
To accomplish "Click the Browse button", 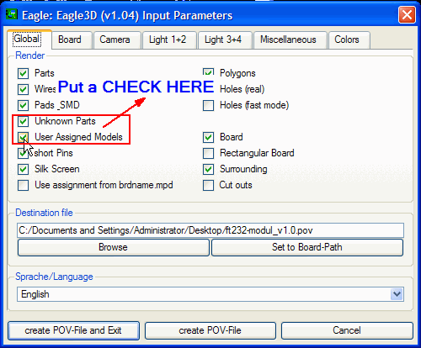I will (114, 247).
